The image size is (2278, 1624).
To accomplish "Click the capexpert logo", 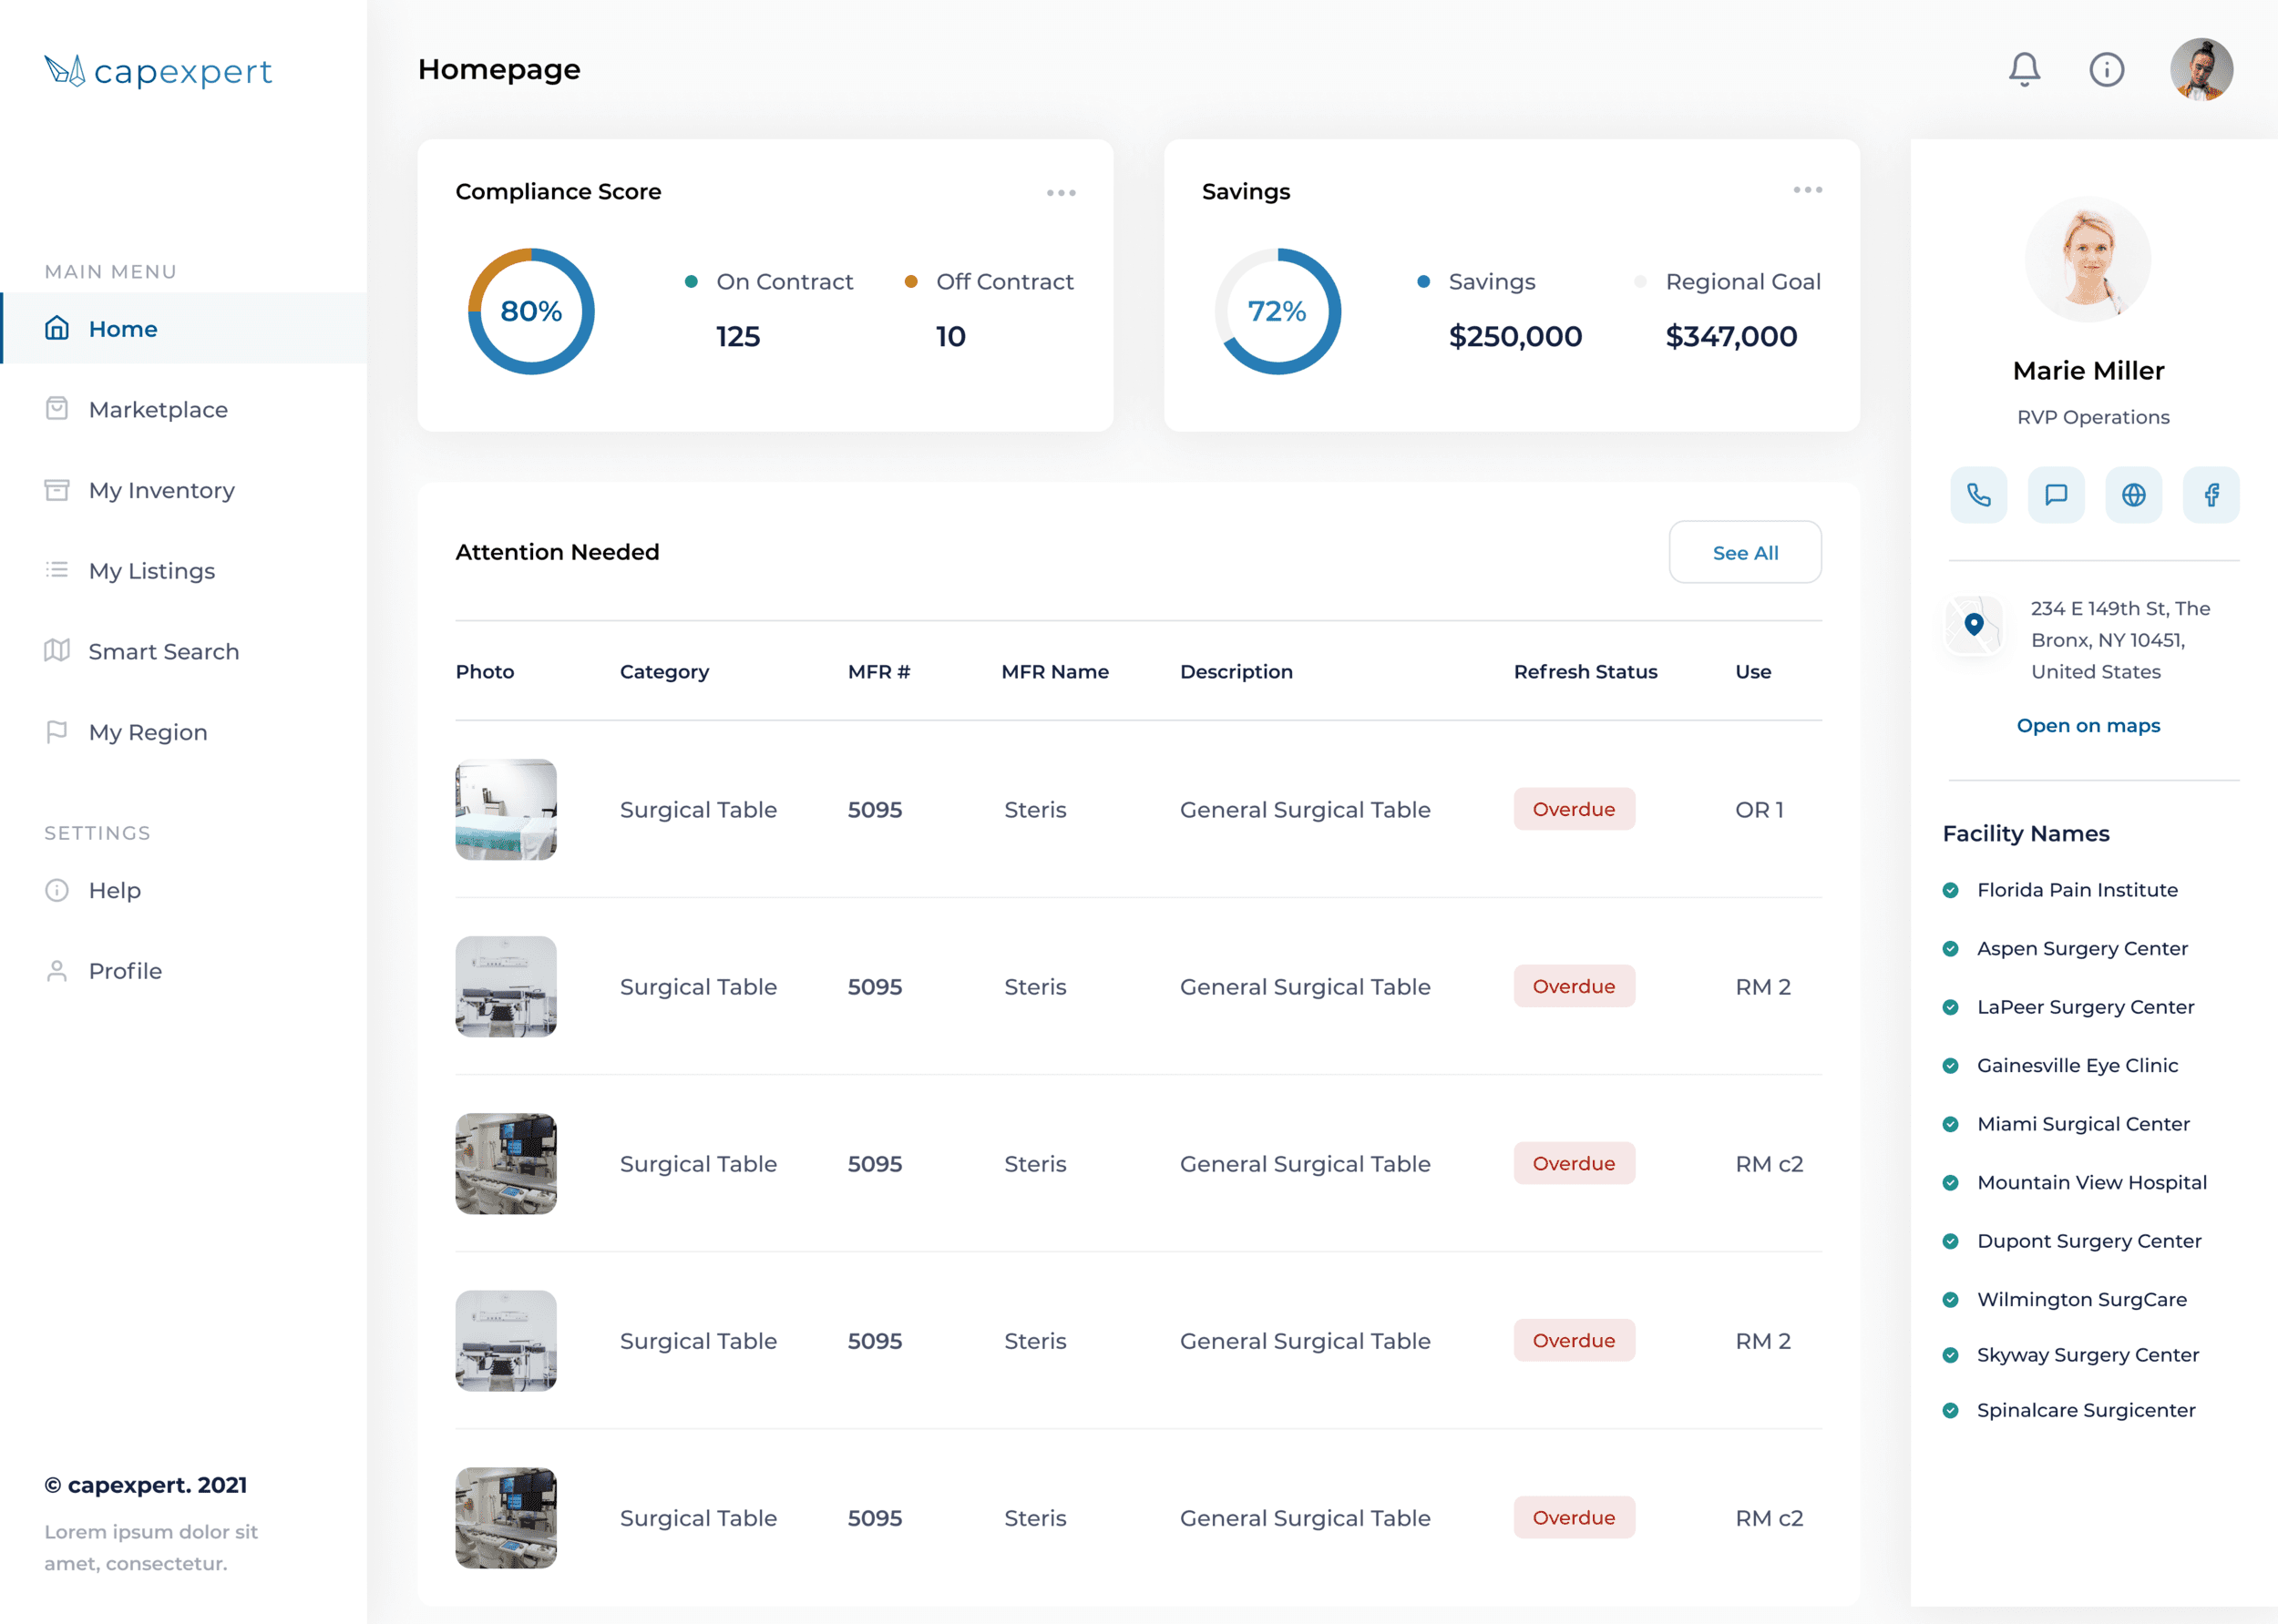I will (158, 71).
